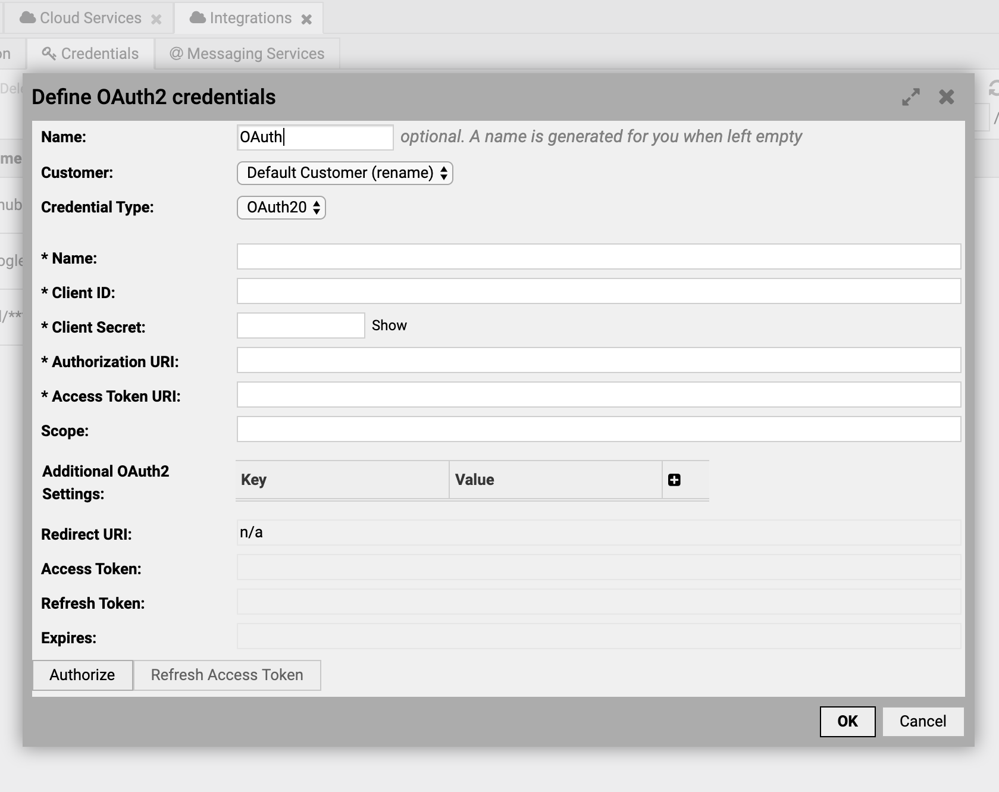
Task: Add an Additional OAuth2 Setting using plus icon
Action: click(x=674, y=480)
